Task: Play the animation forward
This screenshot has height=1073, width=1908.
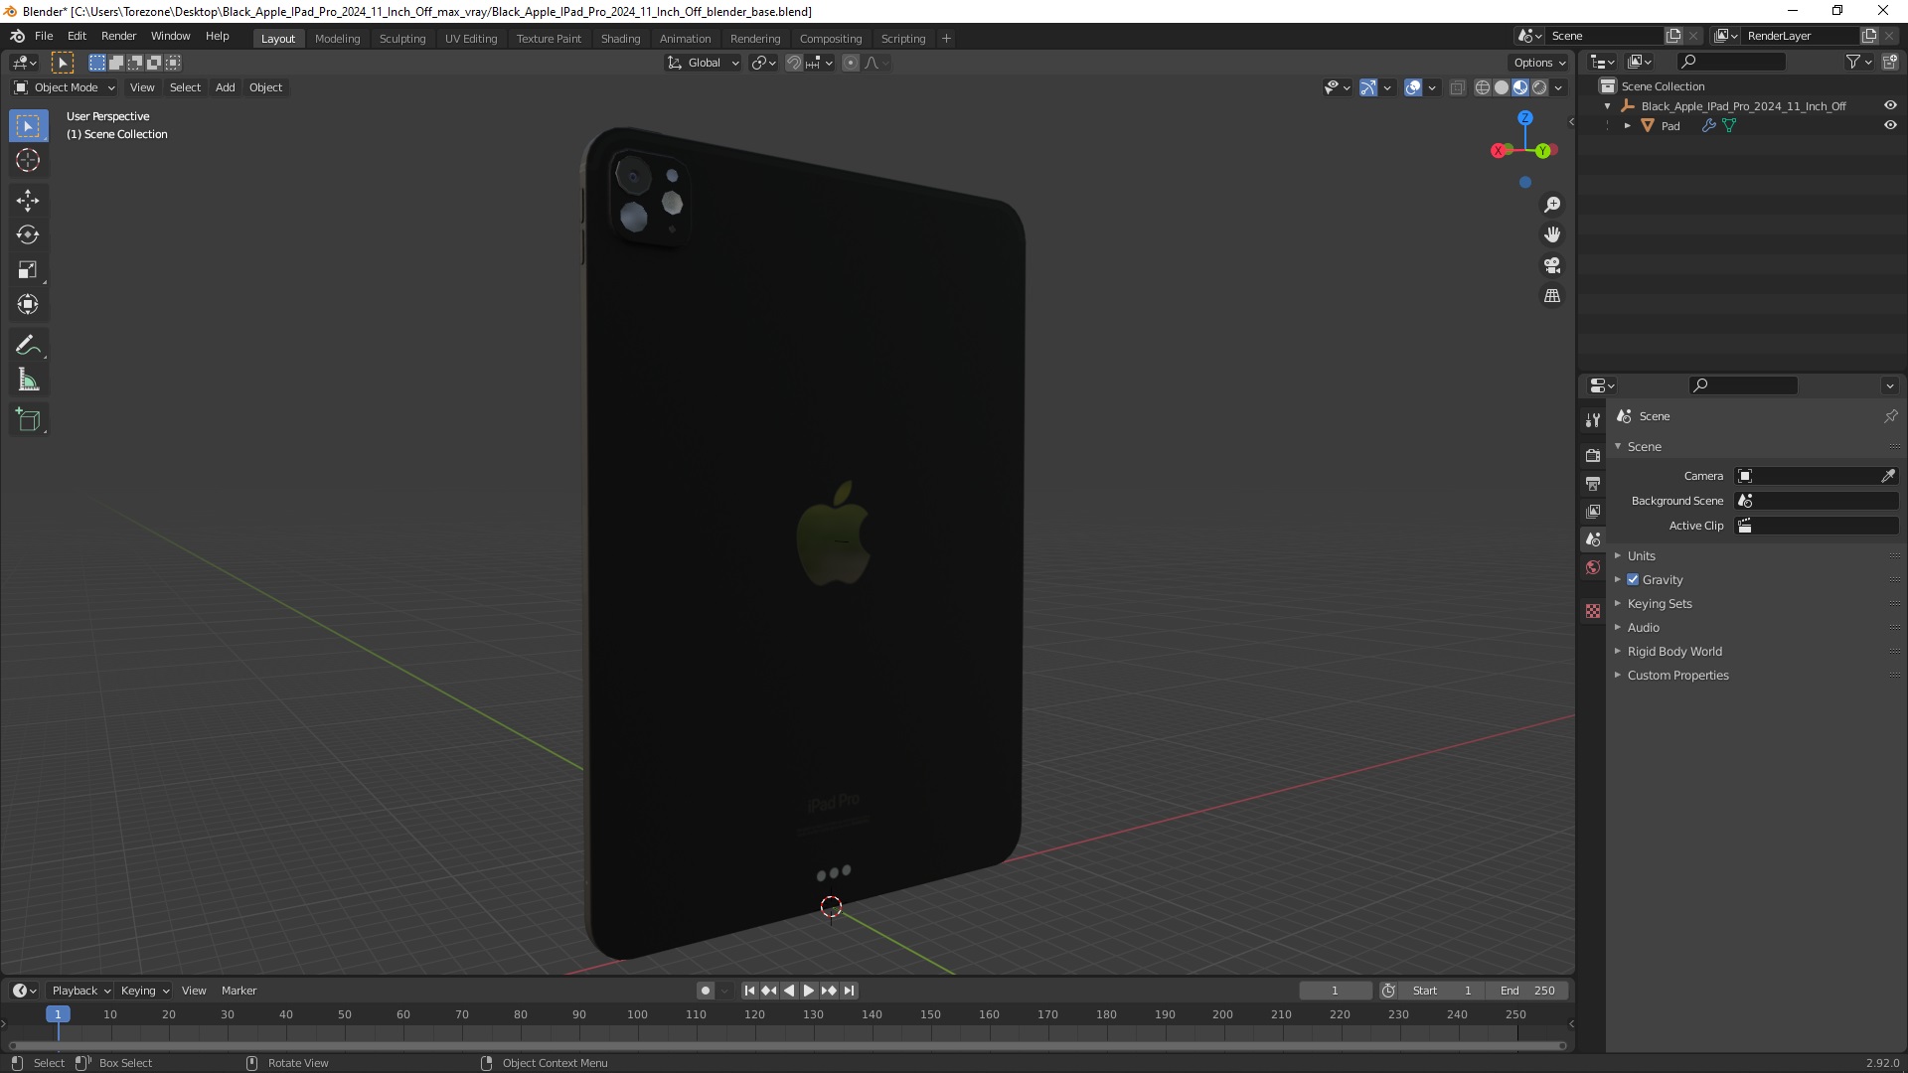Action: click(809, 991)
